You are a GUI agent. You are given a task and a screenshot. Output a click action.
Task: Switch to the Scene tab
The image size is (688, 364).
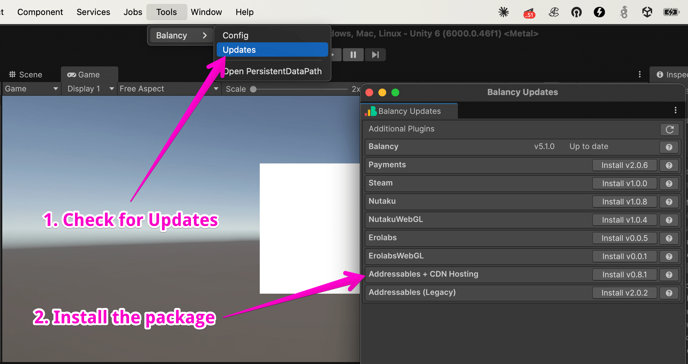[x=25, y=74]
